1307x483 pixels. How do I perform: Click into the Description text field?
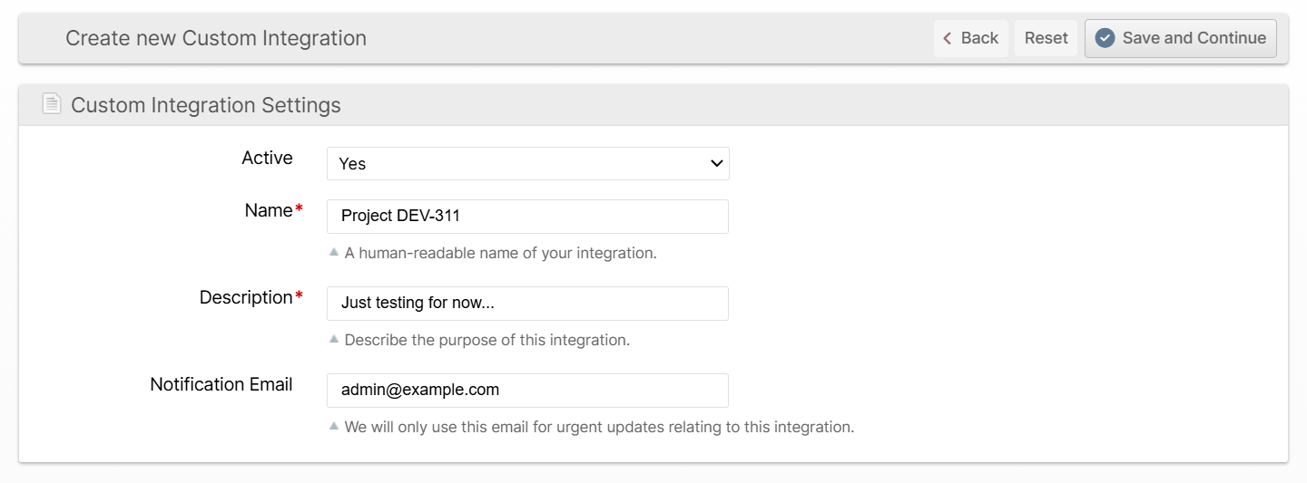(x=526, y=303)
